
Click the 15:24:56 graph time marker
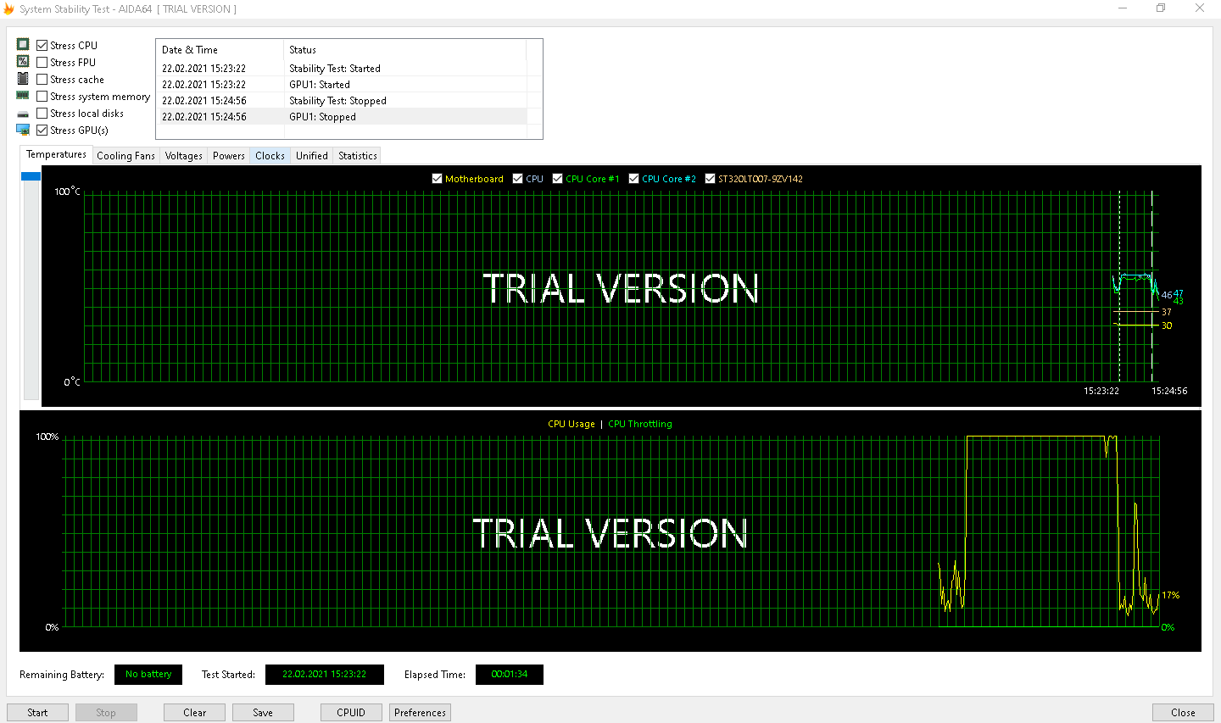tap(1169, 391)
